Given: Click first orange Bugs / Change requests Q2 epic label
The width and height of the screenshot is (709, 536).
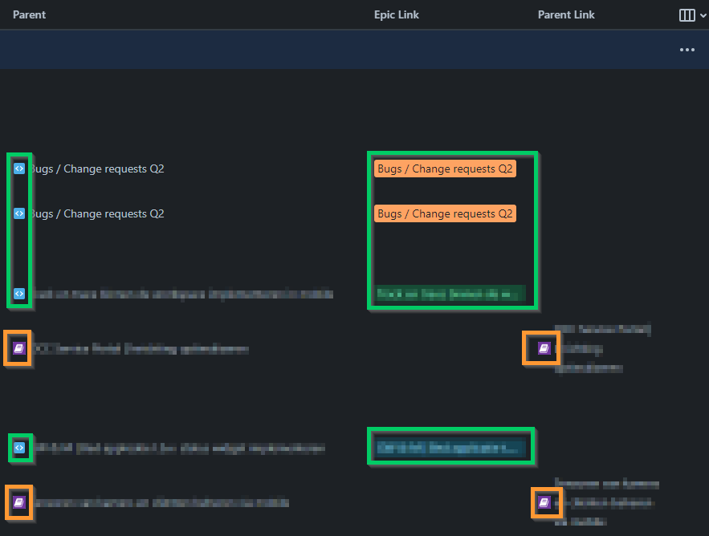Looking at the screenshot, I should pos(445,169).
